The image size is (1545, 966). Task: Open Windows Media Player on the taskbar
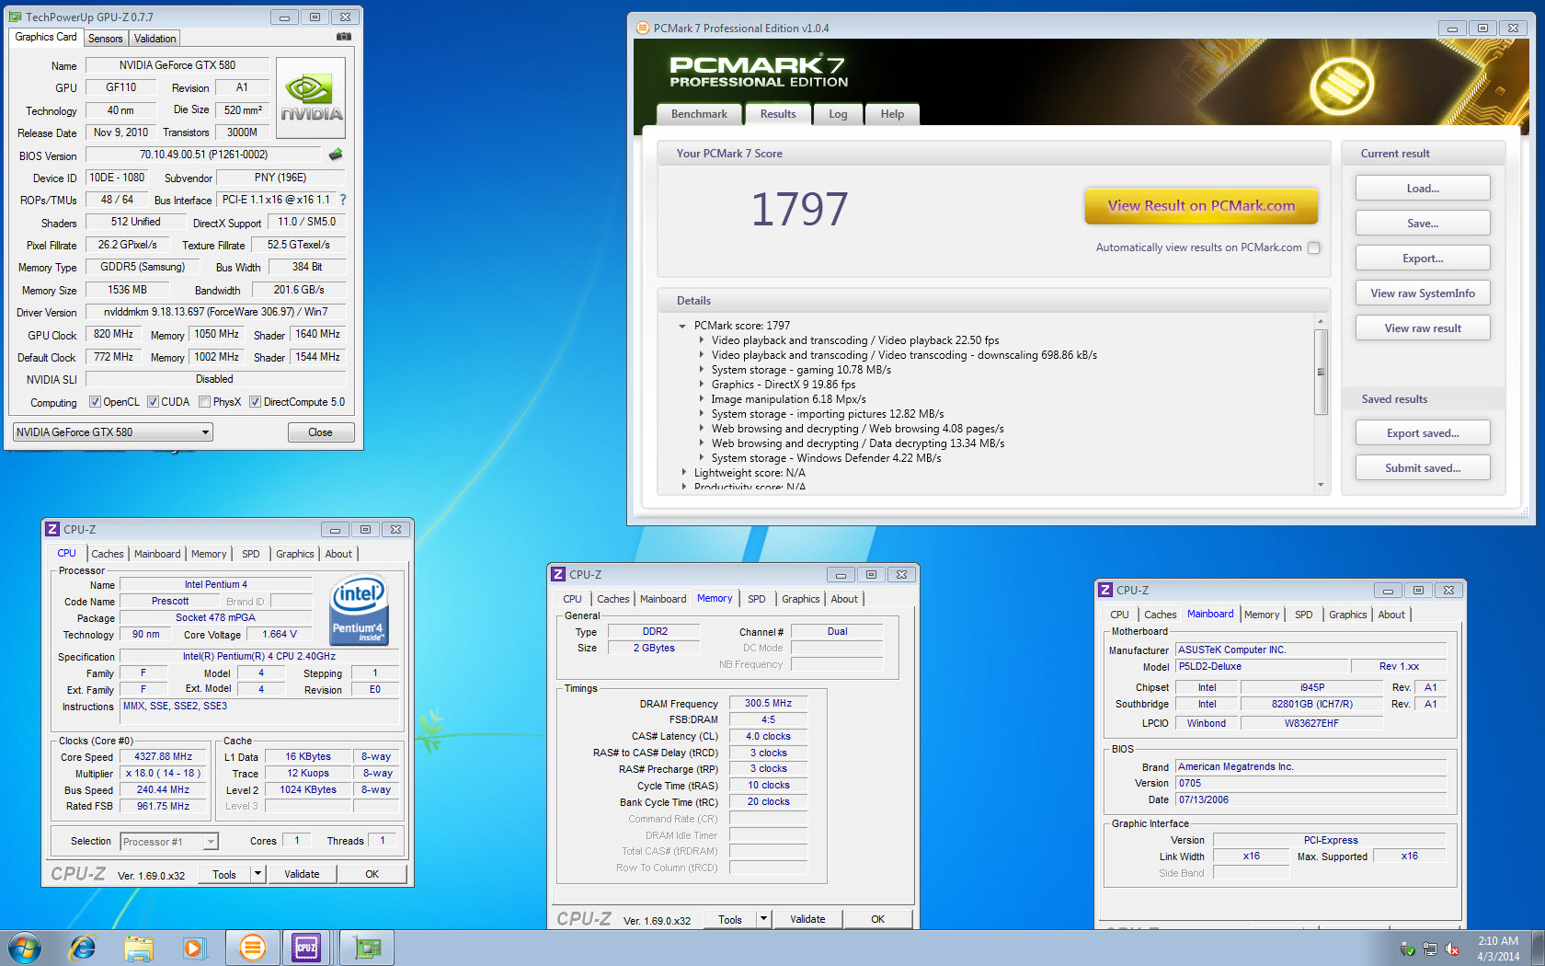click(x=194, y=948)
